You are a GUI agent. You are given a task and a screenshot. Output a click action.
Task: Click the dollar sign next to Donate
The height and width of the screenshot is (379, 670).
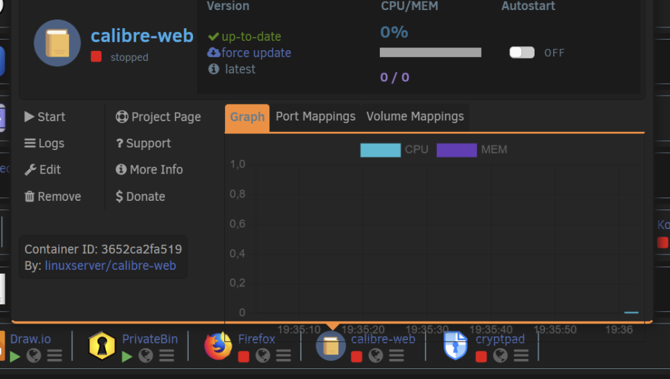(x=119, y=196)
